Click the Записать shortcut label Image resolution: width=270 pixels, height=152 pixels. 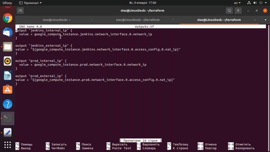[x=59, y=144]
